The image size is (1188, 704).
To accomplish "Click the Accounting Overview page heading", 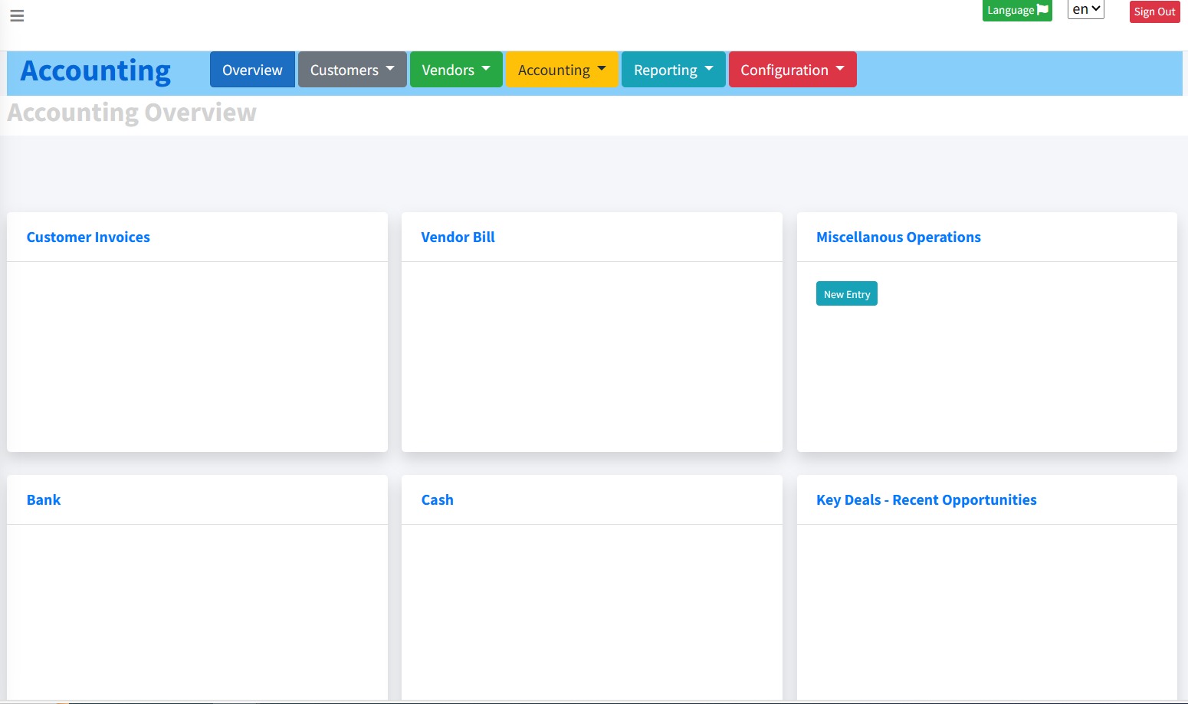I will click(x=132, y=113).
